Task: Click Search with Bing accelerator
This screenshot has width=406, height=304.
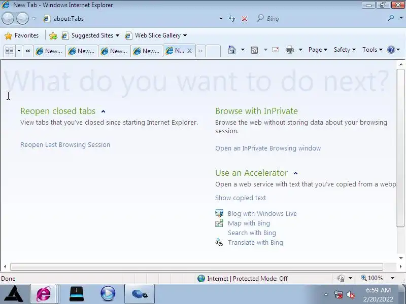Action: (252, 233)
